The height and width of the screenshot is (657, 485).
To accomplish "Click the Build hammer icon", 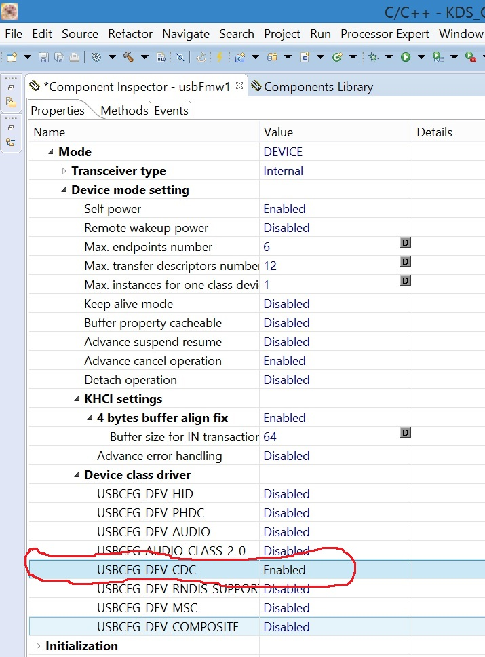I will point(129,57).
